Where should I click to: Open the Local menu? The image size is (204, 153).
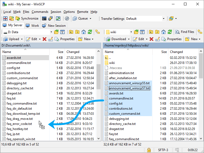coord(7,12)
